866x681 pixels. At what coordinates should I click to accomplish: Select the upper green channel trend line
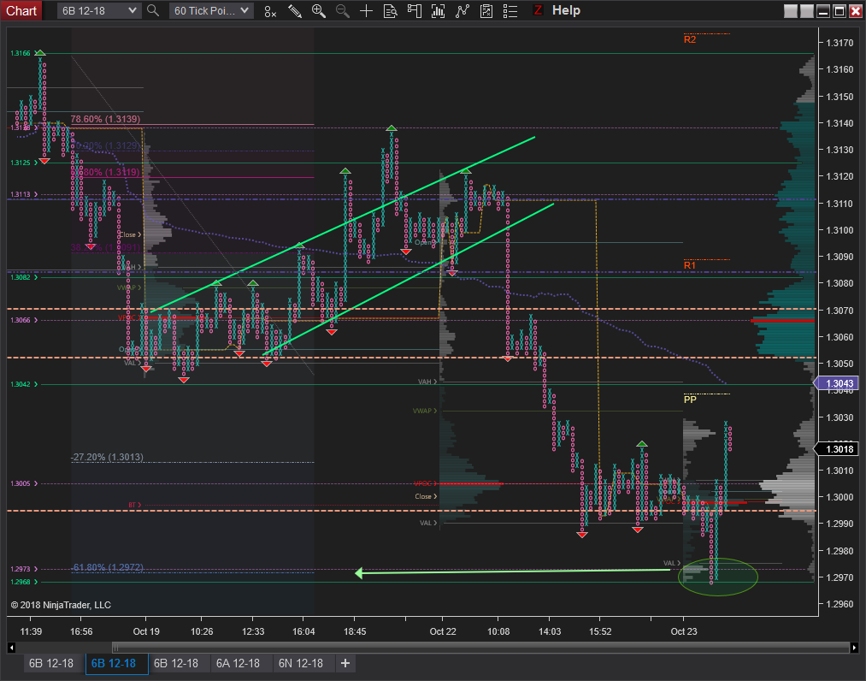(343, 224)
